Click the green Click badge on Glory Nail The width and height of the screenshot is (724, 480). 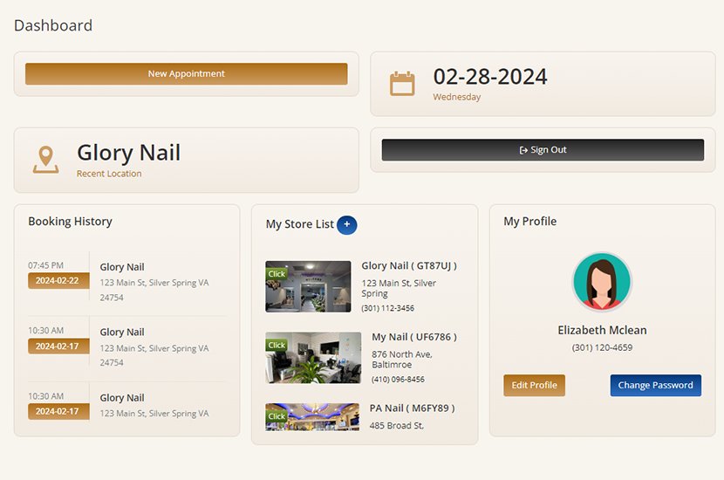coord(277,274)
